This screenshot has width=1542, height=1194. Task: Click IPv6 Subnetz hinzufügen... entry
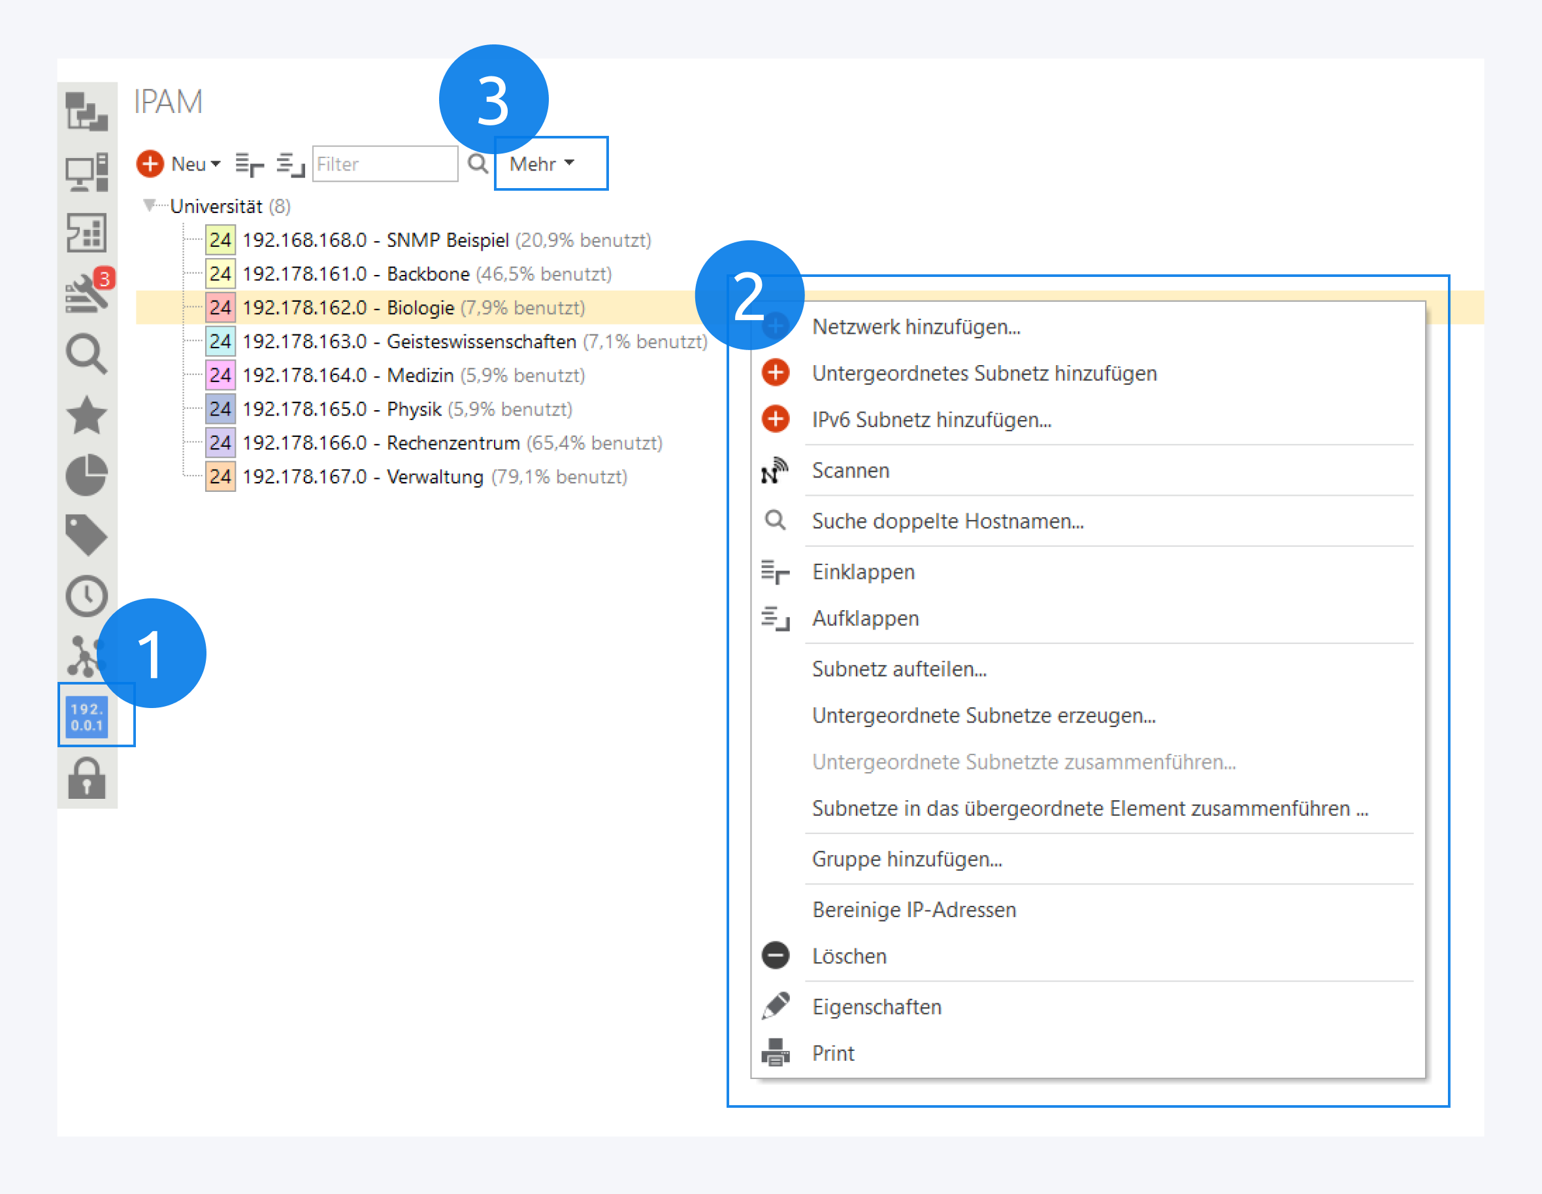(x=931, y=420)
